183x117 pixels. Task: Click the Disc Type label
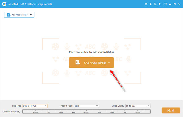pyautogui.click(x=16, y=106)
